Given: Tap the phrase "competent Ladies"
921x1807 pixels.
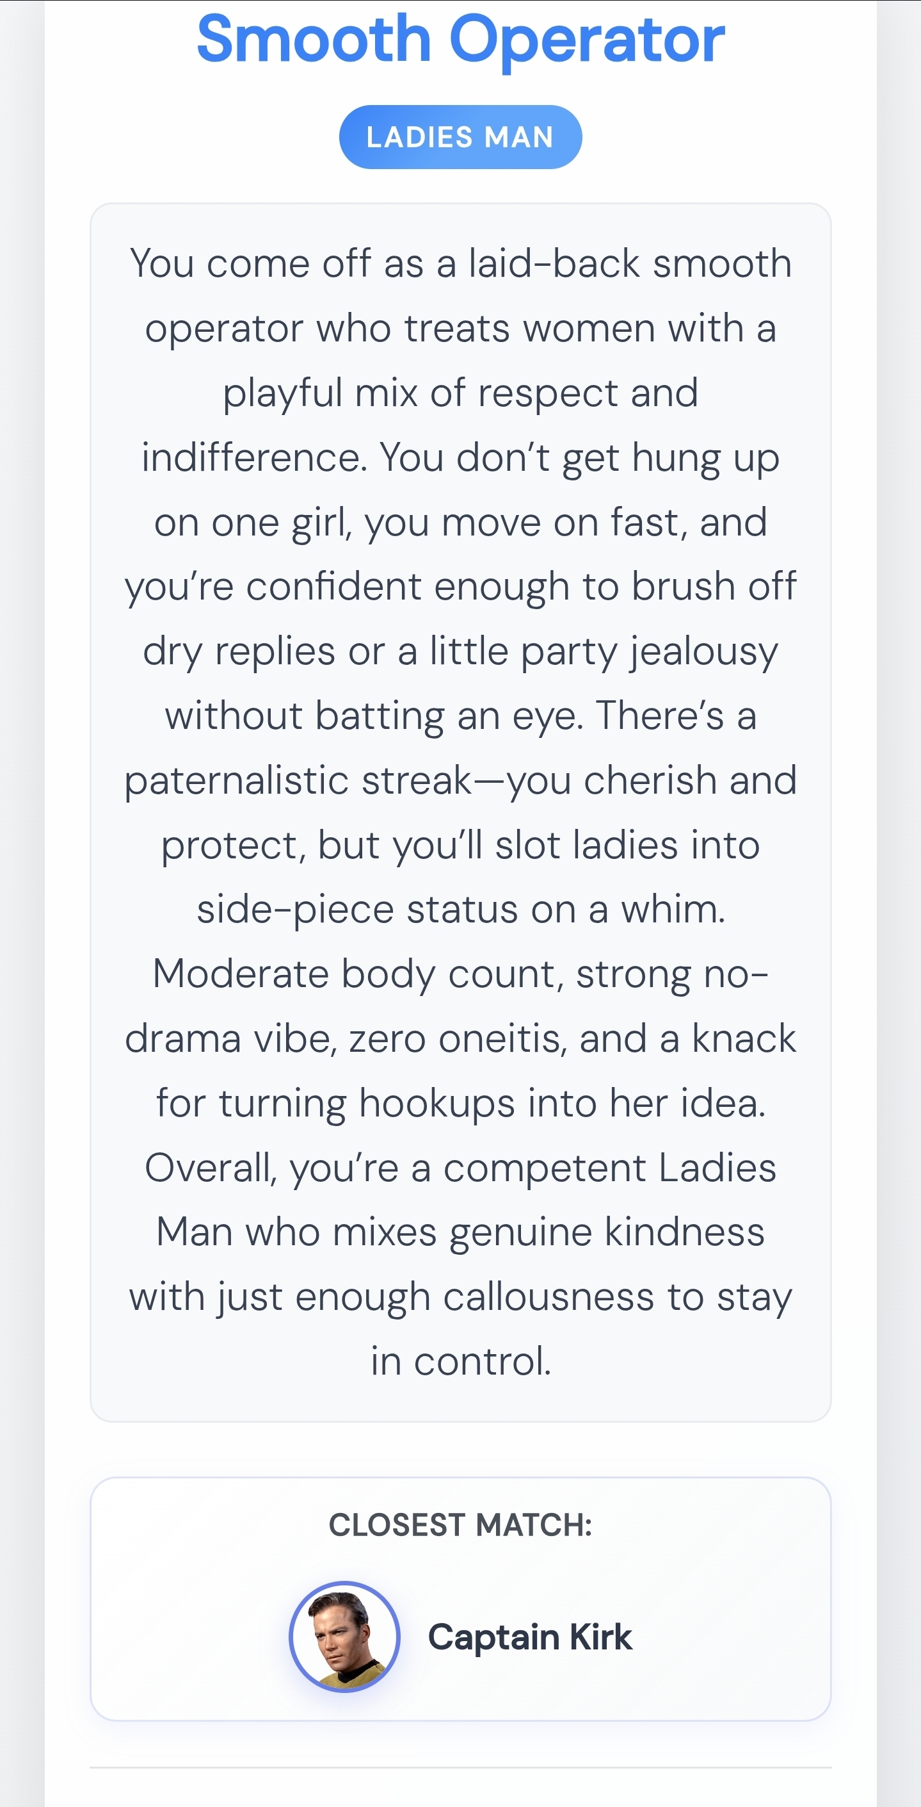Looking at the screenshot, I should 609,1167.
